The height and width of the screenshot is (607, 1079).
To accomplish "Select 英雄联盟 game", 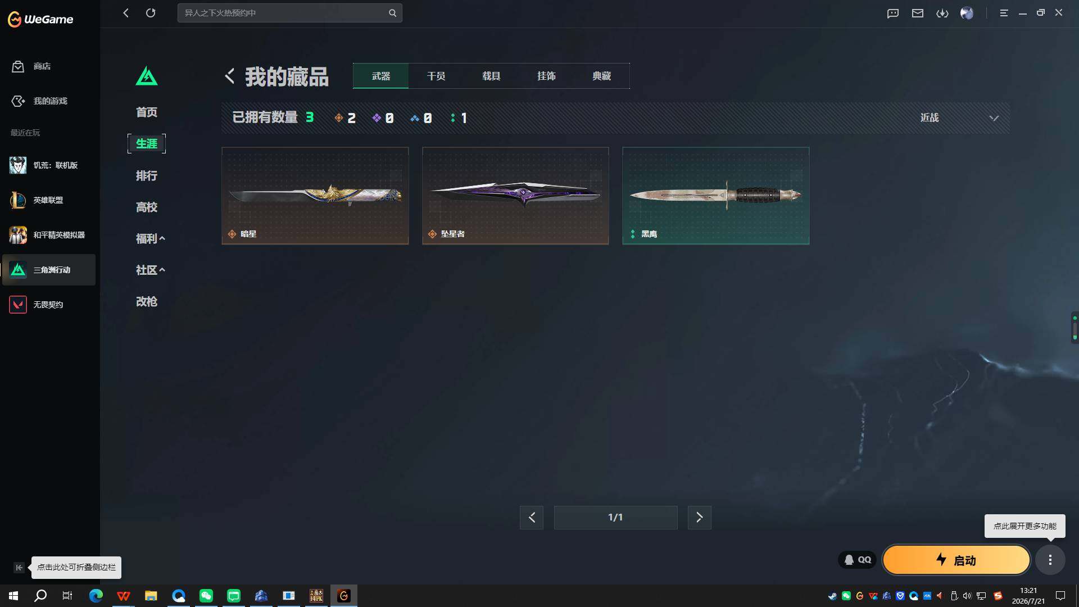I will click(x=48, y=200).
